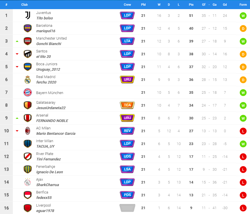The image size is (250, 214).
Task: Click the red L form circle for River Plate
Action: [243, 157]
